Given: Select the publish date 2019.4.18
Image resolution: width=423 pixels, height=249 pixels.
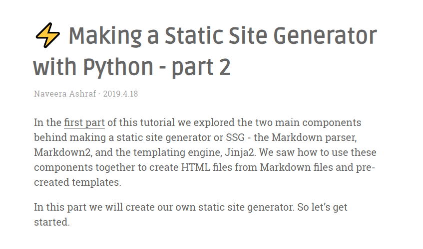Looking at the screenshot, I should click(120, 94).
